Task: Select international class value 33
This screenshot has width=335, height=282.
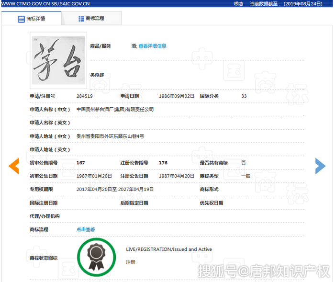Action: (244, 96)
